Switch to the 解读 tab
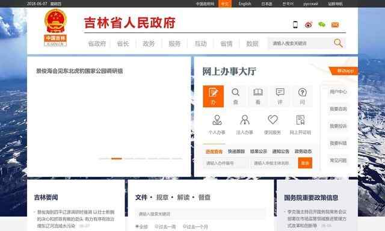The image size is (385, 231). 183,197
